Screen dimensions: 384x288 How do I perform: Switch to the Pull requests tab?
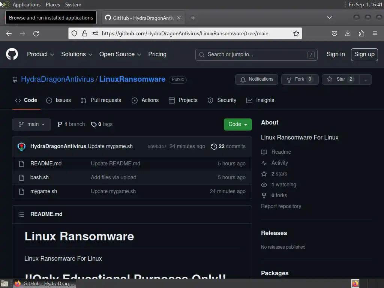(x=101, y=100)
